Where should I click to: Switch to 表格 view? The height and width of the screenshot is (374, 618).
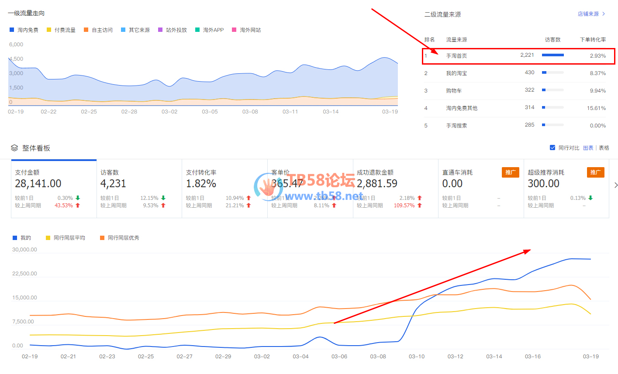click(604, 148)
